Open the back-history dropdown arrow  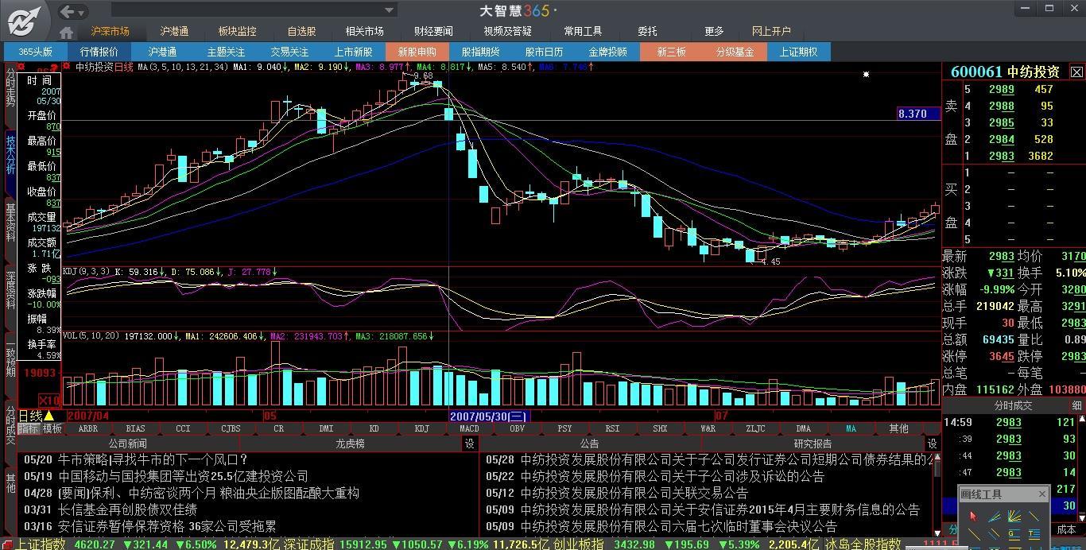(83, 12)
